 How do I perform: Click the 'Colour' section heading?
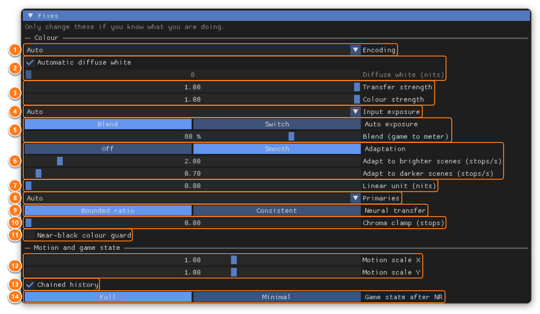pyautogui.click(x=46, y=38)
